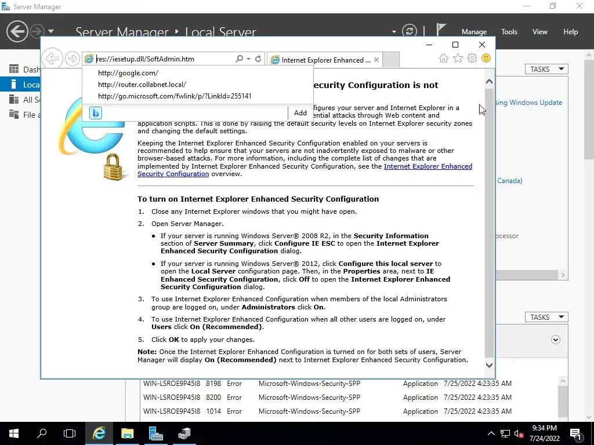
Task: Open a new blank tab in Internet Explorer
Action: (391, 60)
